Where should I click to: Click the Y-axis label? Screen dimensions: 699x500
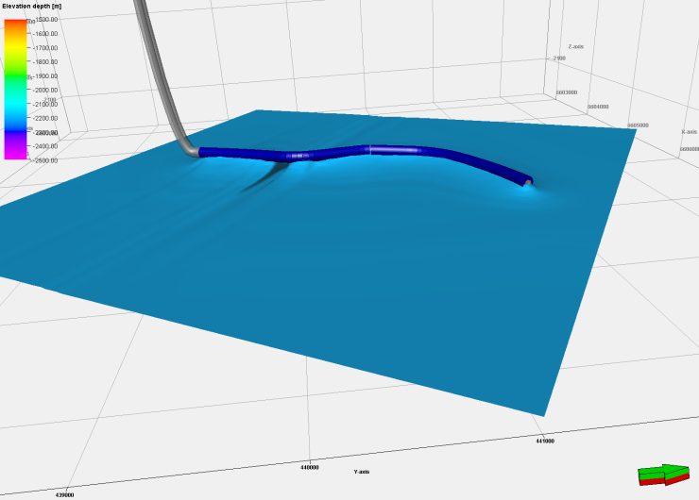(x=362, y=471)
